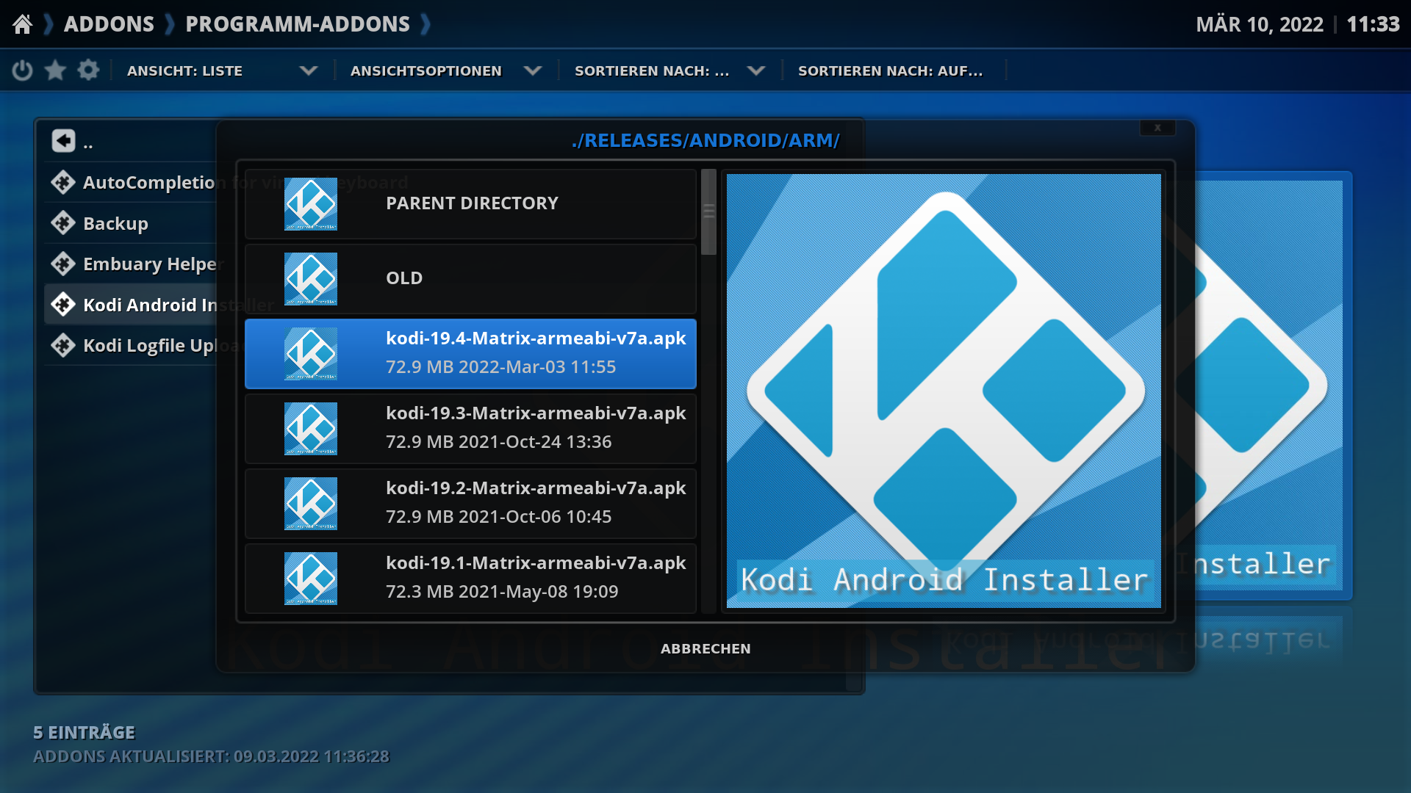Screen dimensions: 1411x793
Task: Click the back arrow icon next to '..'
Action: point(63,140)
